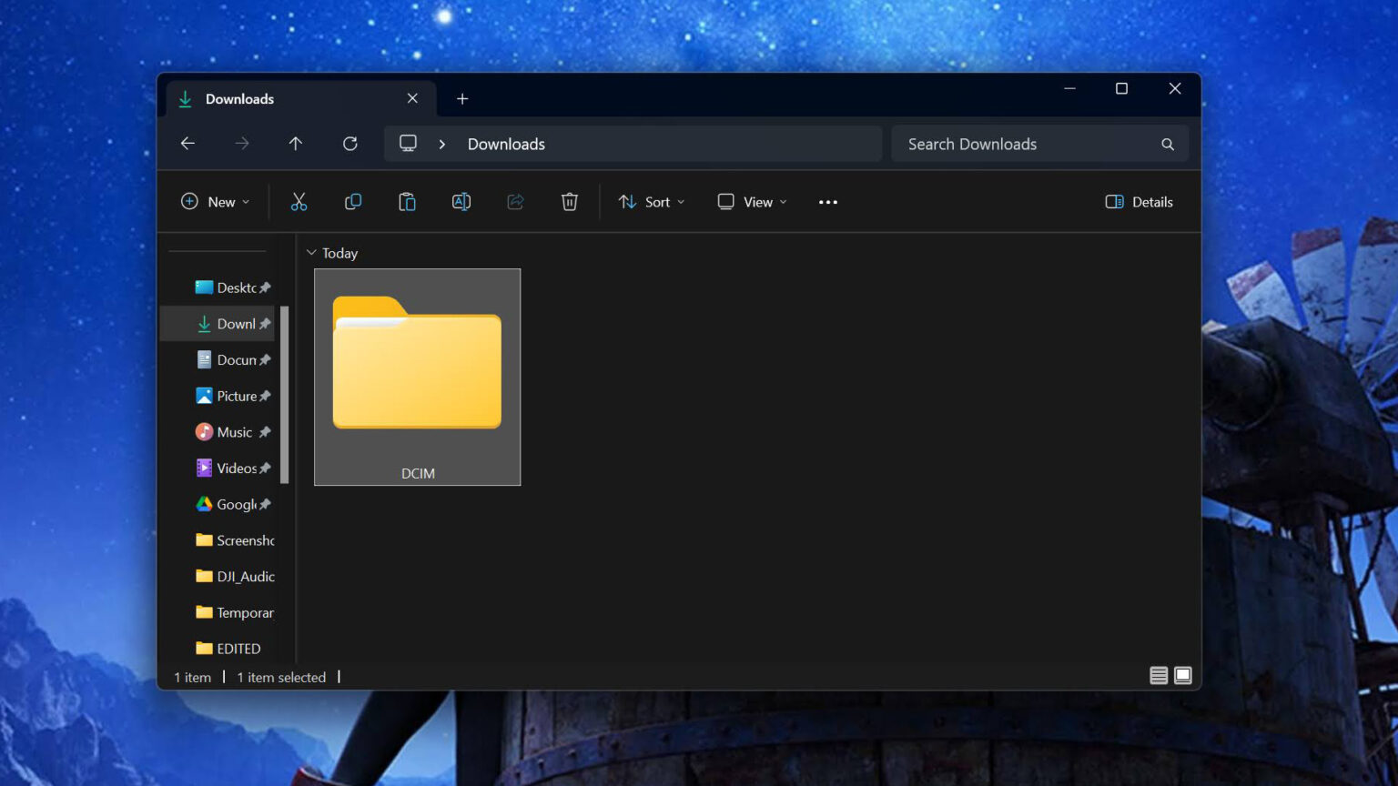Select the Rename icon

tap(461, 201)
